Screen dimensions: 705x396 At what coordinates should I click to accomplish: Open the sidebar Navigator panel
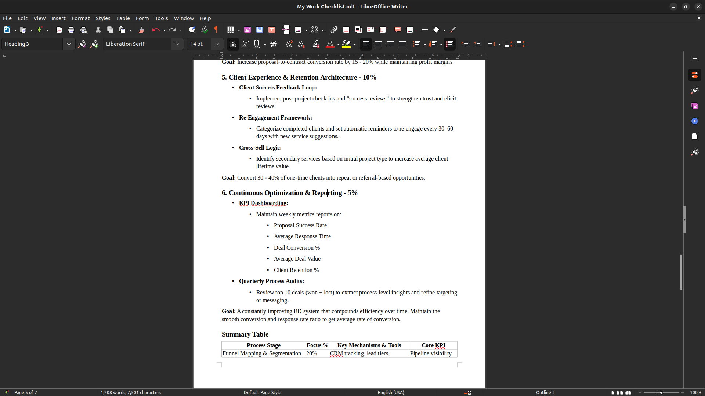694,121
